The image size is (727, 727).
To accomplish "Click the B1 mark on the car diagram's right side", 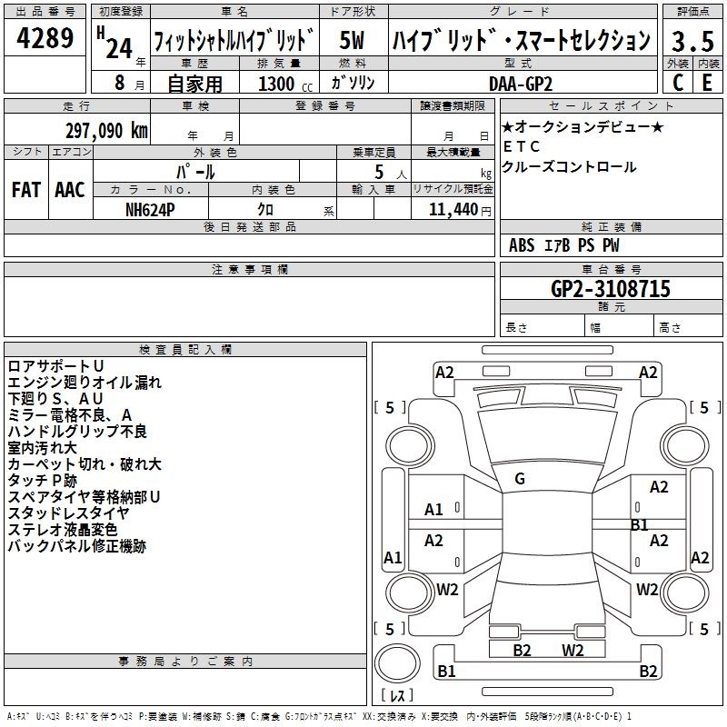I will 639,525.
